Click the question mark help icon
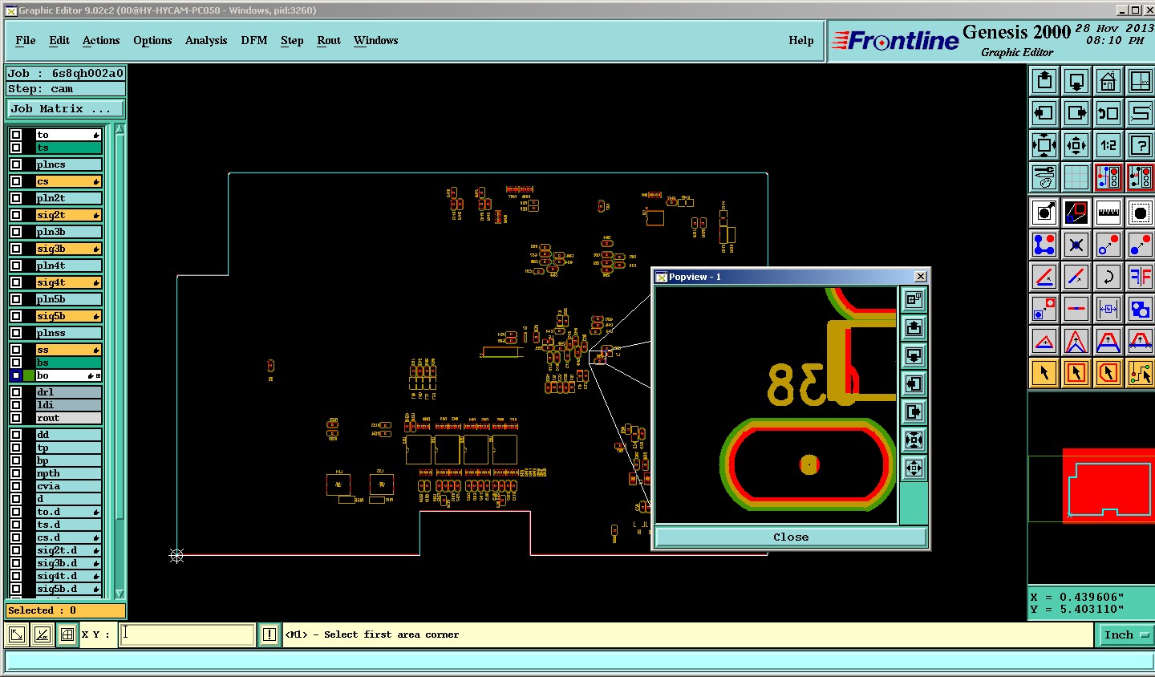The image size is (1155, 677). (x=1141, y=145)
